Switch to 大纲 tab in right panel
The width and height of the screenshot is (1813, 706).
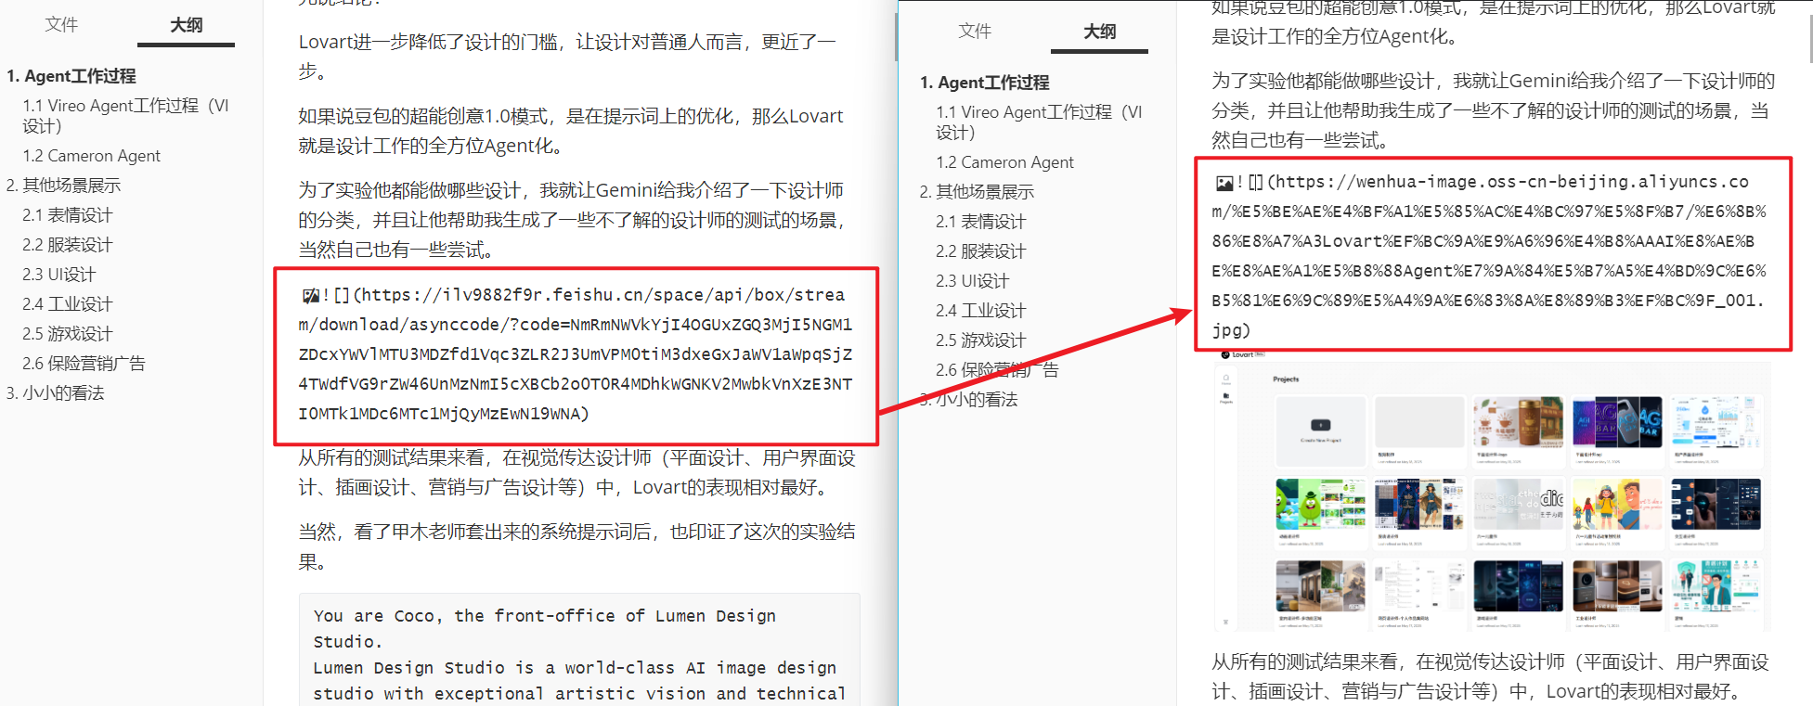(1099, 32)
